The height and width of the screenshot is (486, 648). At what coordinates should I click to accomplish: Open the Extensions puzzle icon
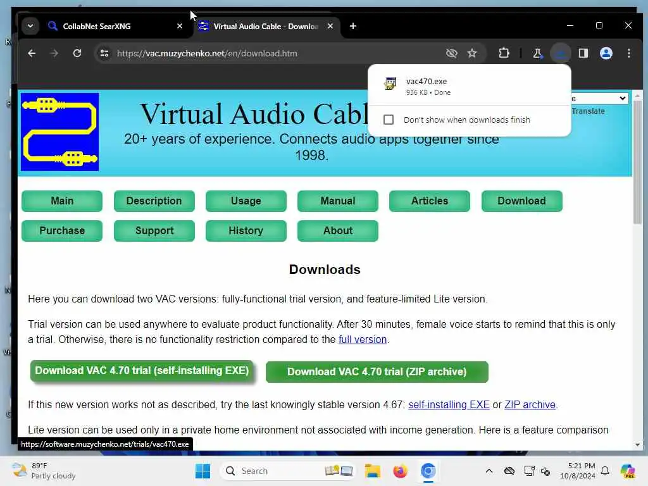point(504,53)
